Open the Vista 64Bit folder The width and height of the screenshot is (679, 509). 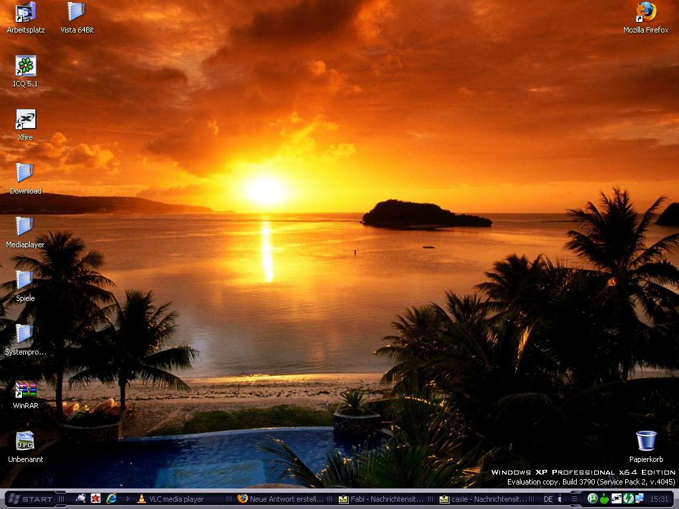[x=77, y=13]
